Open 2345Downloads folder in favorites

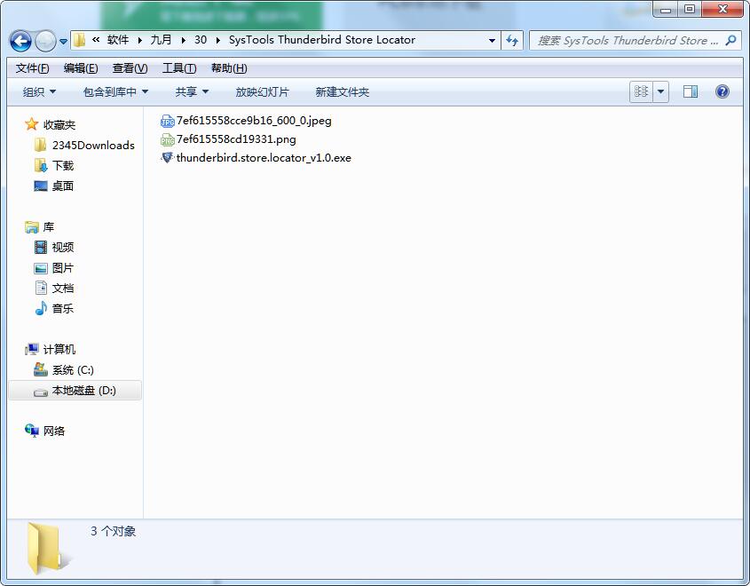click(93, 146)
